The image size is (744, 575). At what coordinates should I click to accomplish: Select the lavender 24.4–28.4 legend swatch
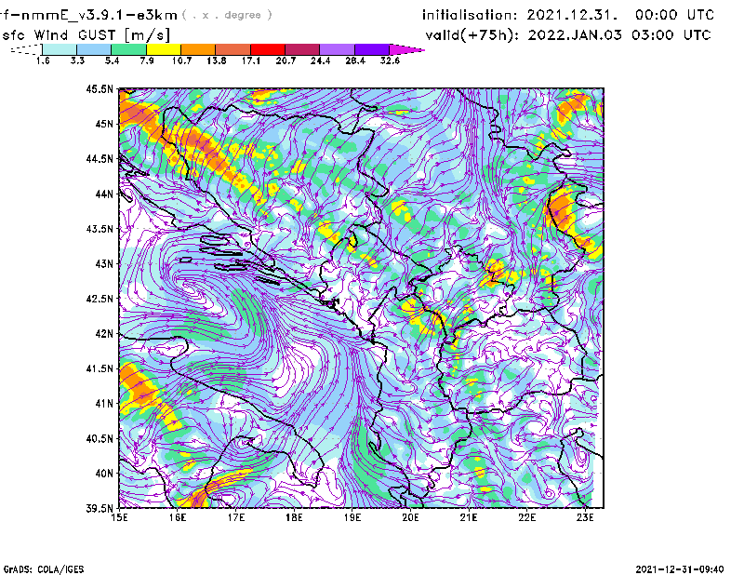click(337, 49)
